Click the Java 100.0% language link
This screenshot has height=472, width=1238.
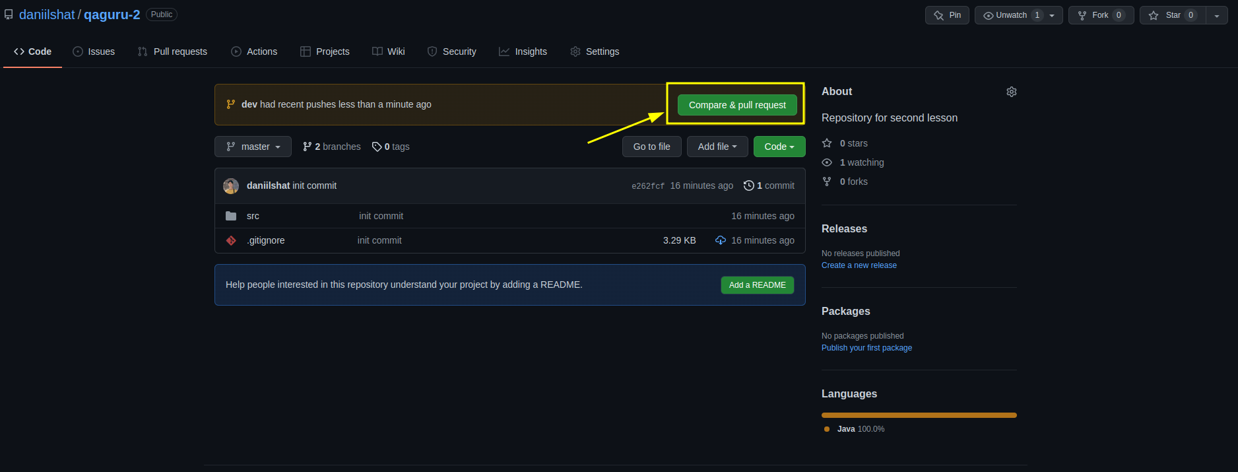[855, 429]
